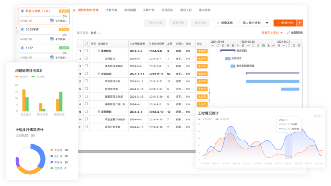Click 未发布 status badge in 合同签订 row
The image size is (331, 186).
pos(202,58)
